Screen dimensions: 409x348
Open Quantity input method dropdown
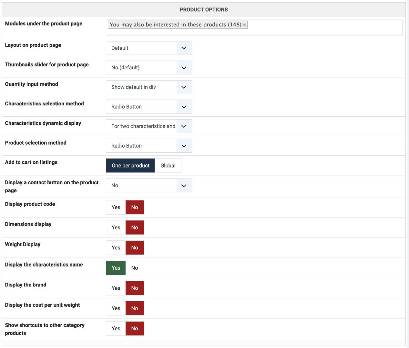[149, 87]
